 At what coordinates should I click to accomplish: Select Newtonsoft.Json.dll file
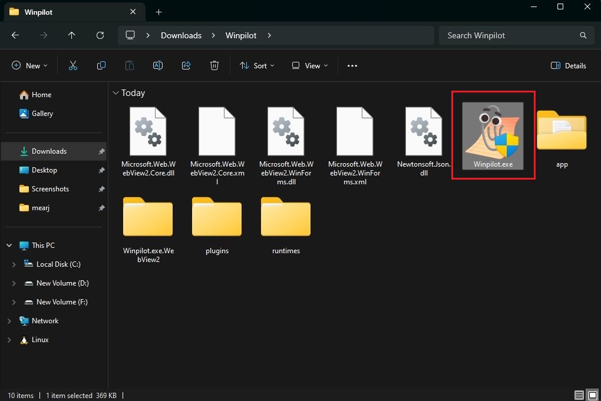coord(424,142)
